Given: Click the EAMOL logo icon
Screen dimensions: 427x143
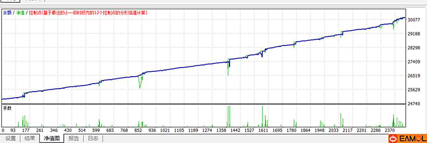Looking at the screenshot, I should click(393, 138).
